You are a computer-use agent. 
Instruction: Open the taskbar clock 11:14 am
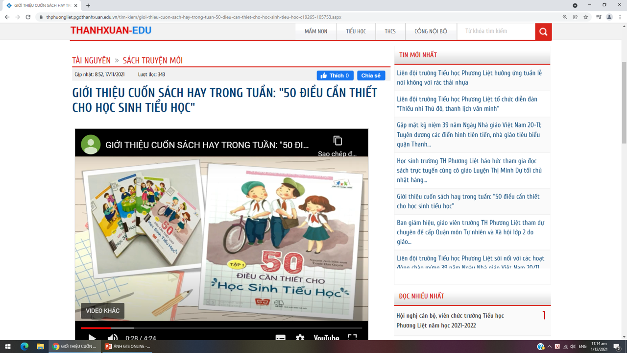pos(599,347)
